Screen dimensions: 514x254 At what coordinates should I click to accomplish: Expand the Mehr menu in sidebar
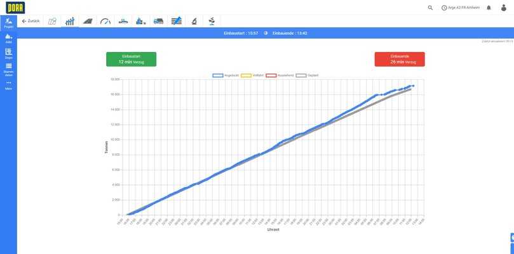(x=8, y=85)
